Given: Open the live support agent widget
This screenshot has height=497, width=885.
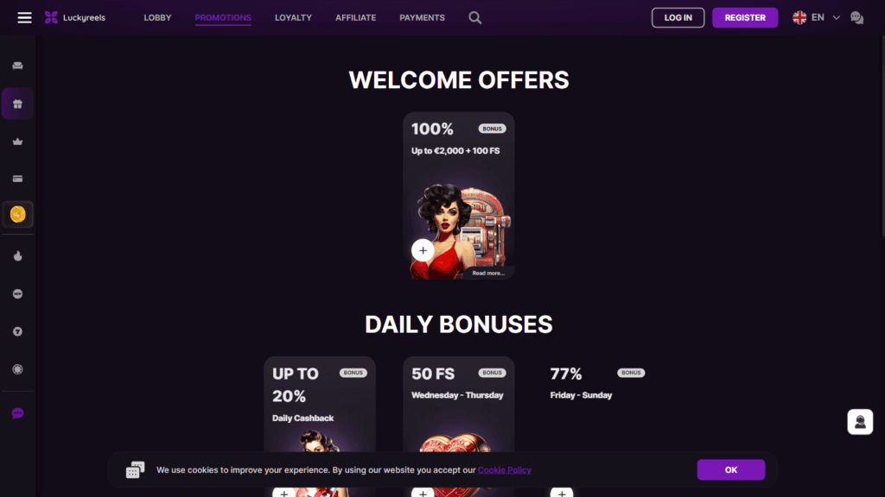Looking at the screenshot, I should coord(860,421).
